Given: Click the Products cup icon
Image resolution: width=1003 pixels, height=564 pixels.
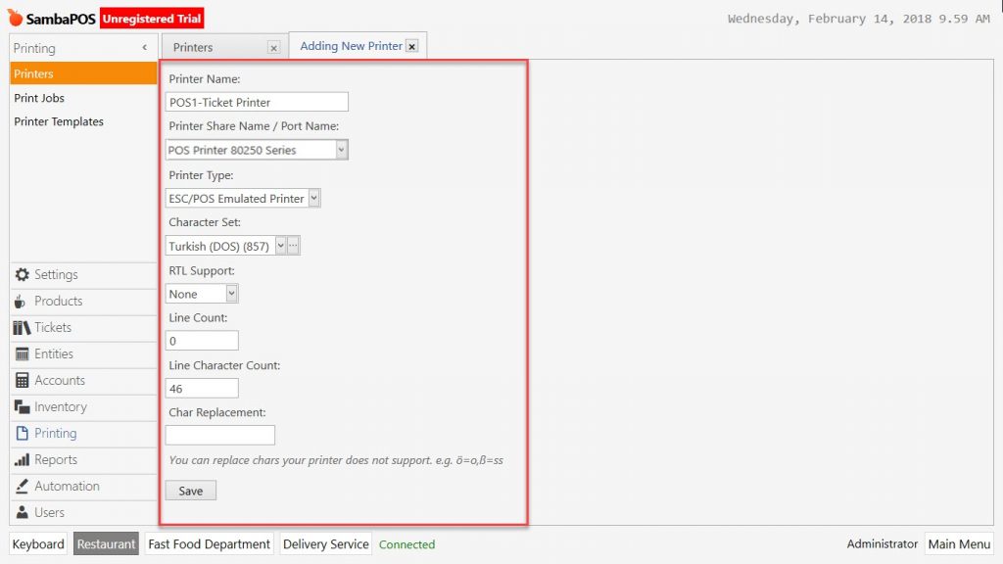Looking at the screenshot, I should pyautogui.click(x=21, y=302).
